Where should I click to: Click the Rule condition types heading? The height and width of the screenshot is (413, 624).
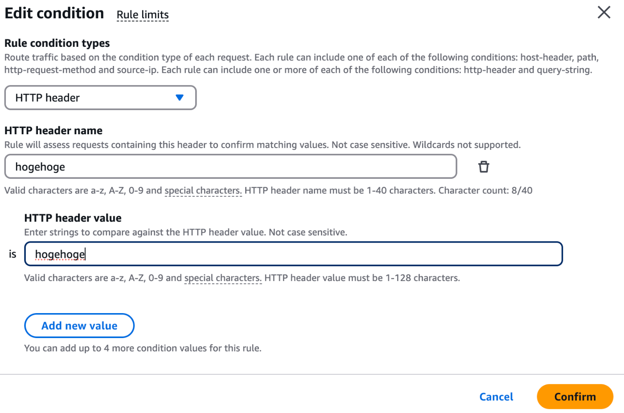[57, 43]
